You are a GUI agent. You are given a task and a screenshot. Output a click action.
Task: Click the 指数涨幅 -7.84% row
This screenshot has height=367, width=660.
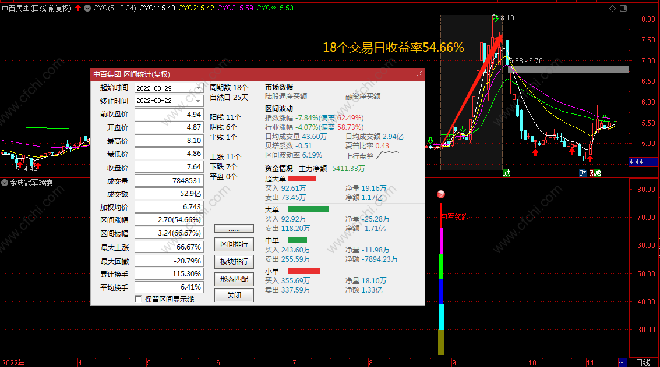[x=314, y=118]
